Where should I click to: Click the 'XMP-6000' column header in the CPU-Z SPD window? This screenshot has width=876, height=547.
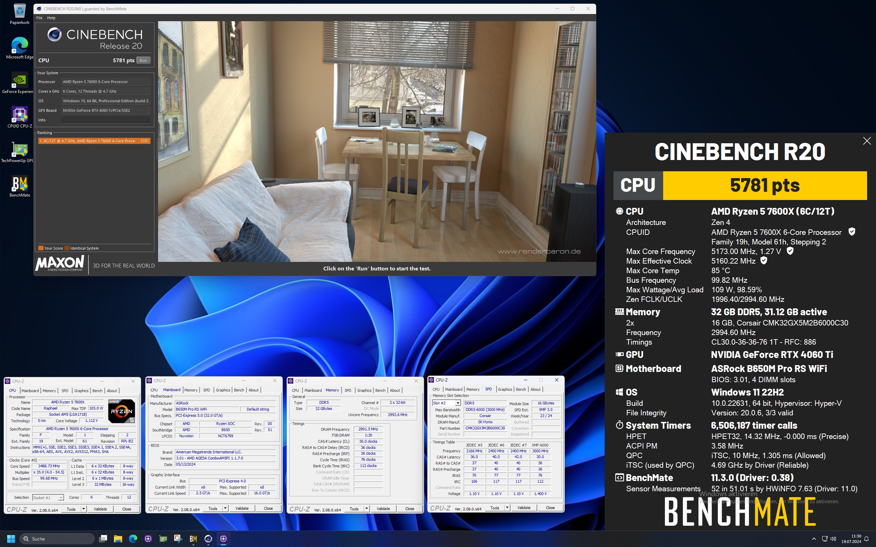(540, 445)
